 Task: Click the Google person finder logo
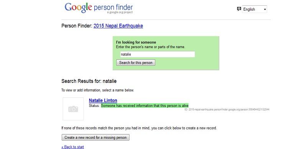click(x=99, y=8)
